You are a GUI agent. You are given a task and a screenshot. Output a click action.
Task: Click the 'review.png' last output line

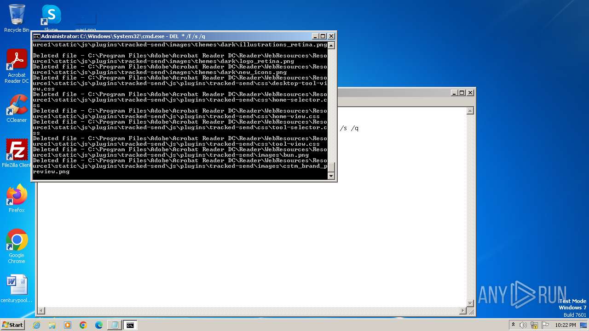(x=51, y=171)
